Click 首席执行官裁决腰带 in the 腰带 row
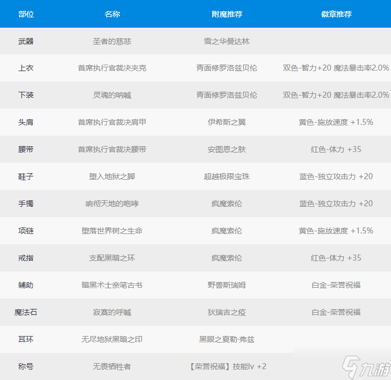391x380 pixels. [x=112, y=149]
